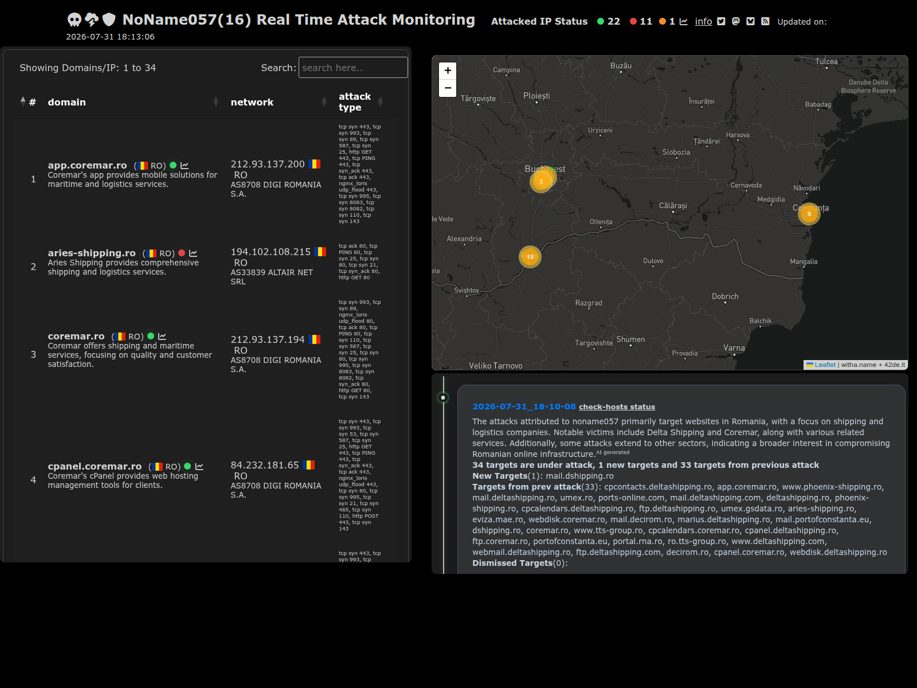Open the header statistics chart icon
The height and width of the screenshot is (688, 917).
(683, 21)
